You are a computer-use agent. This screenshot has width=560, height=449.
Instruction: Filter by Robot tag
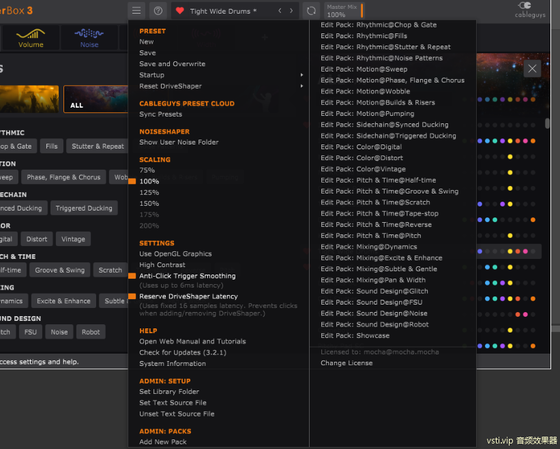click(x=91, y=332)
